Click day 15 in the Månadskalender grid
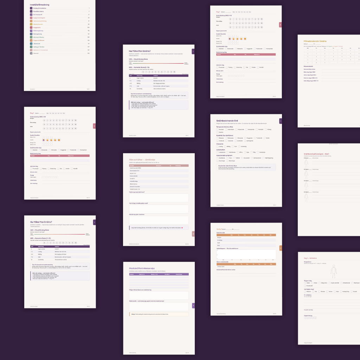 [x=307, y=56]
